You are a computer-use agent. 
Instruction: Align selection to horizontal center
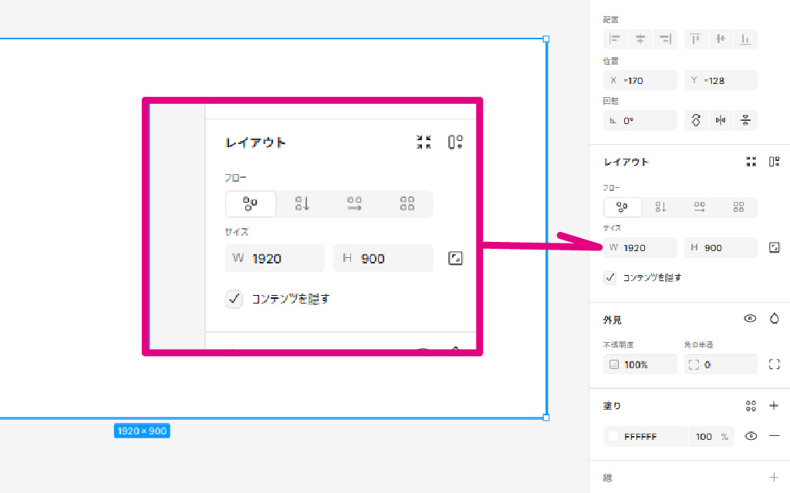[640, 39]
